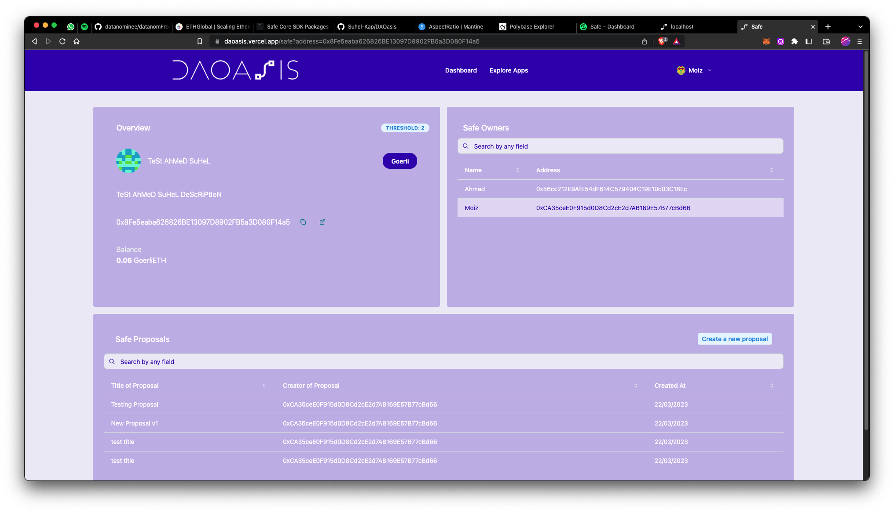Toggle sorting on Title of Proposal column
894x513 pixels.
(x=264, y=386)
